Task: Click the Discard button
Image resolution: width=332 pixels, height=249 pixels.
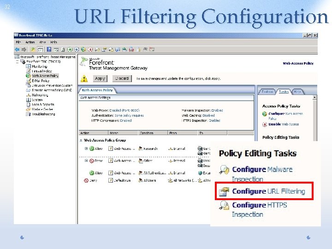Action: [x=122, y=78]
